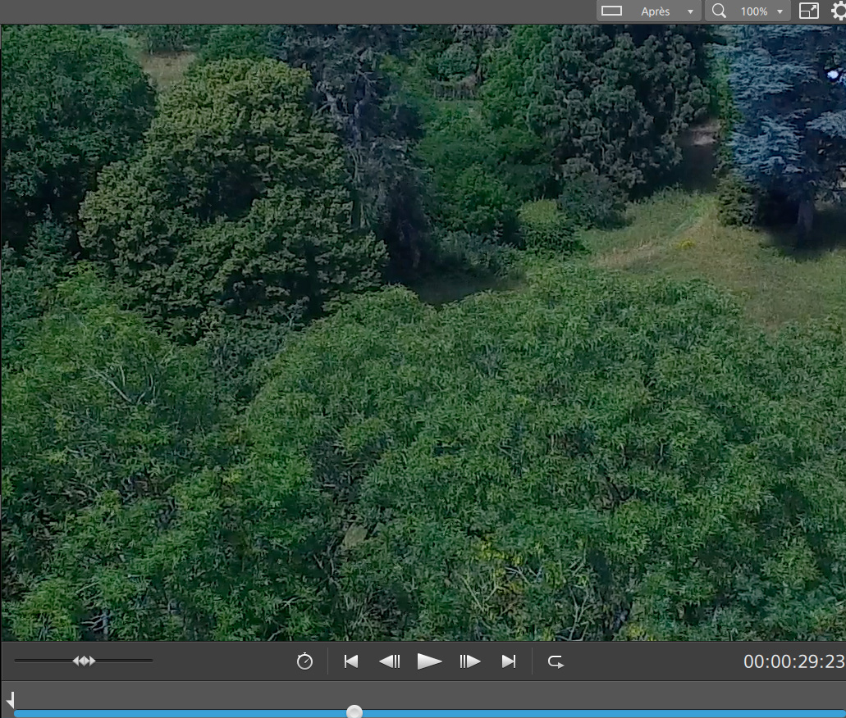846x718 pixels.
Task: Open the Après view mode dropdown
Action: 691,12
